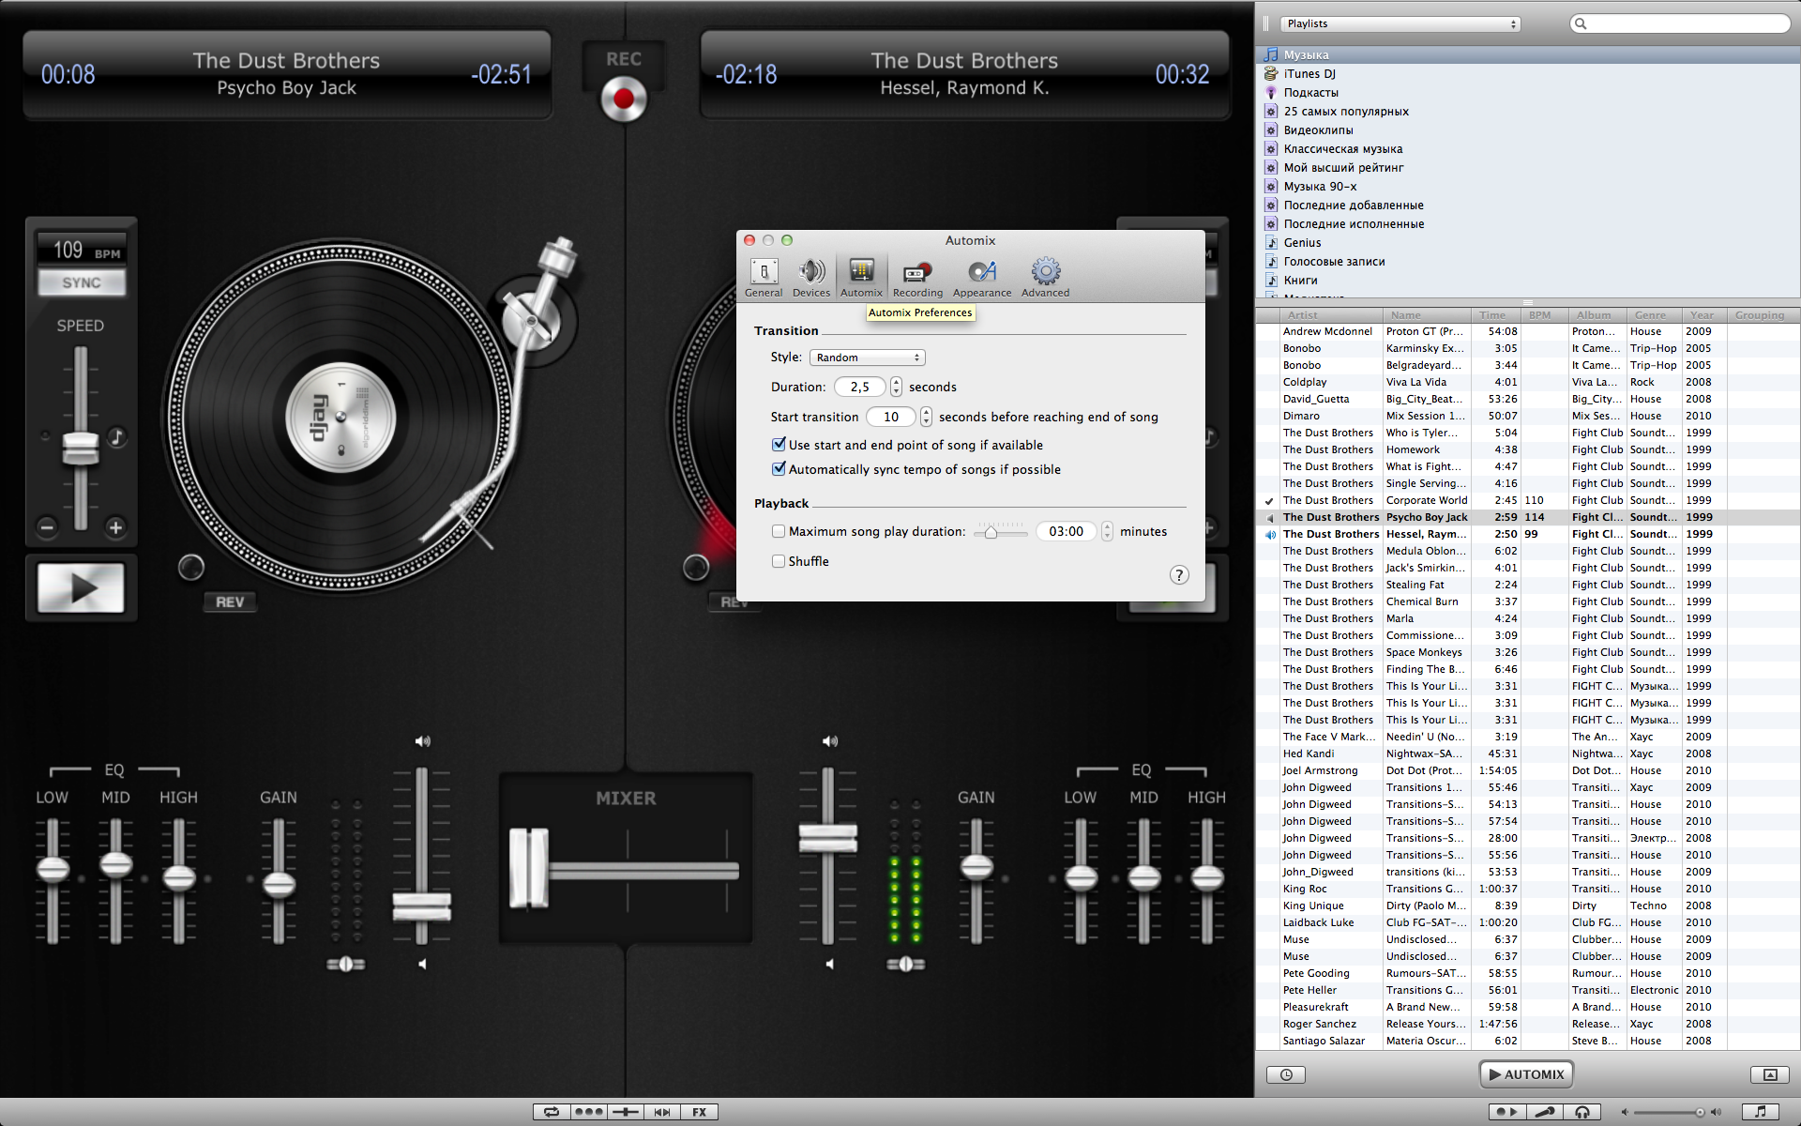Click the Start transition field showing 10
Image resolution: width=1801 pixels, height=1126 pixels.
pos(891,417)
